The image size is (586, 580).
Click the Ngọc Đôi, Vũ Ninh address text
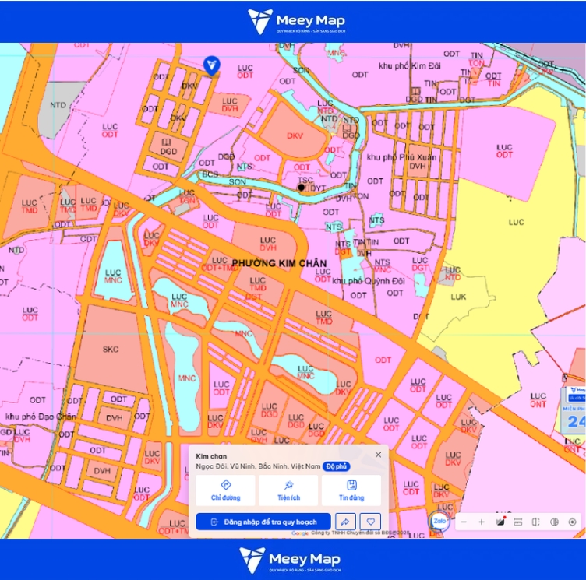[x=258, y=466]
